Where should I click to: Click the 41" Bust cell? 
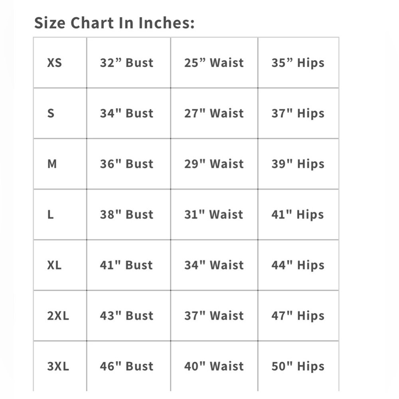click(129, 265)
